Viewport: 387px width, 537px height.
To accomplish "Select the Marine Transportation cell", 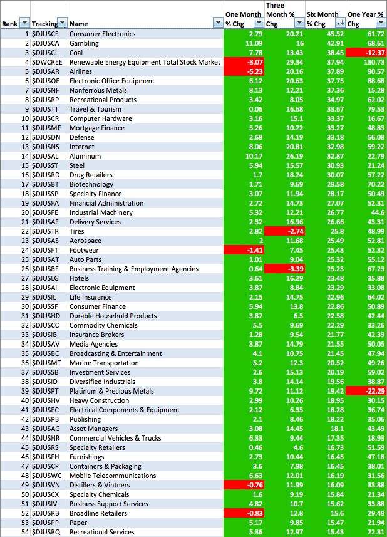I will pyautogui.click(x=146, y=363).
